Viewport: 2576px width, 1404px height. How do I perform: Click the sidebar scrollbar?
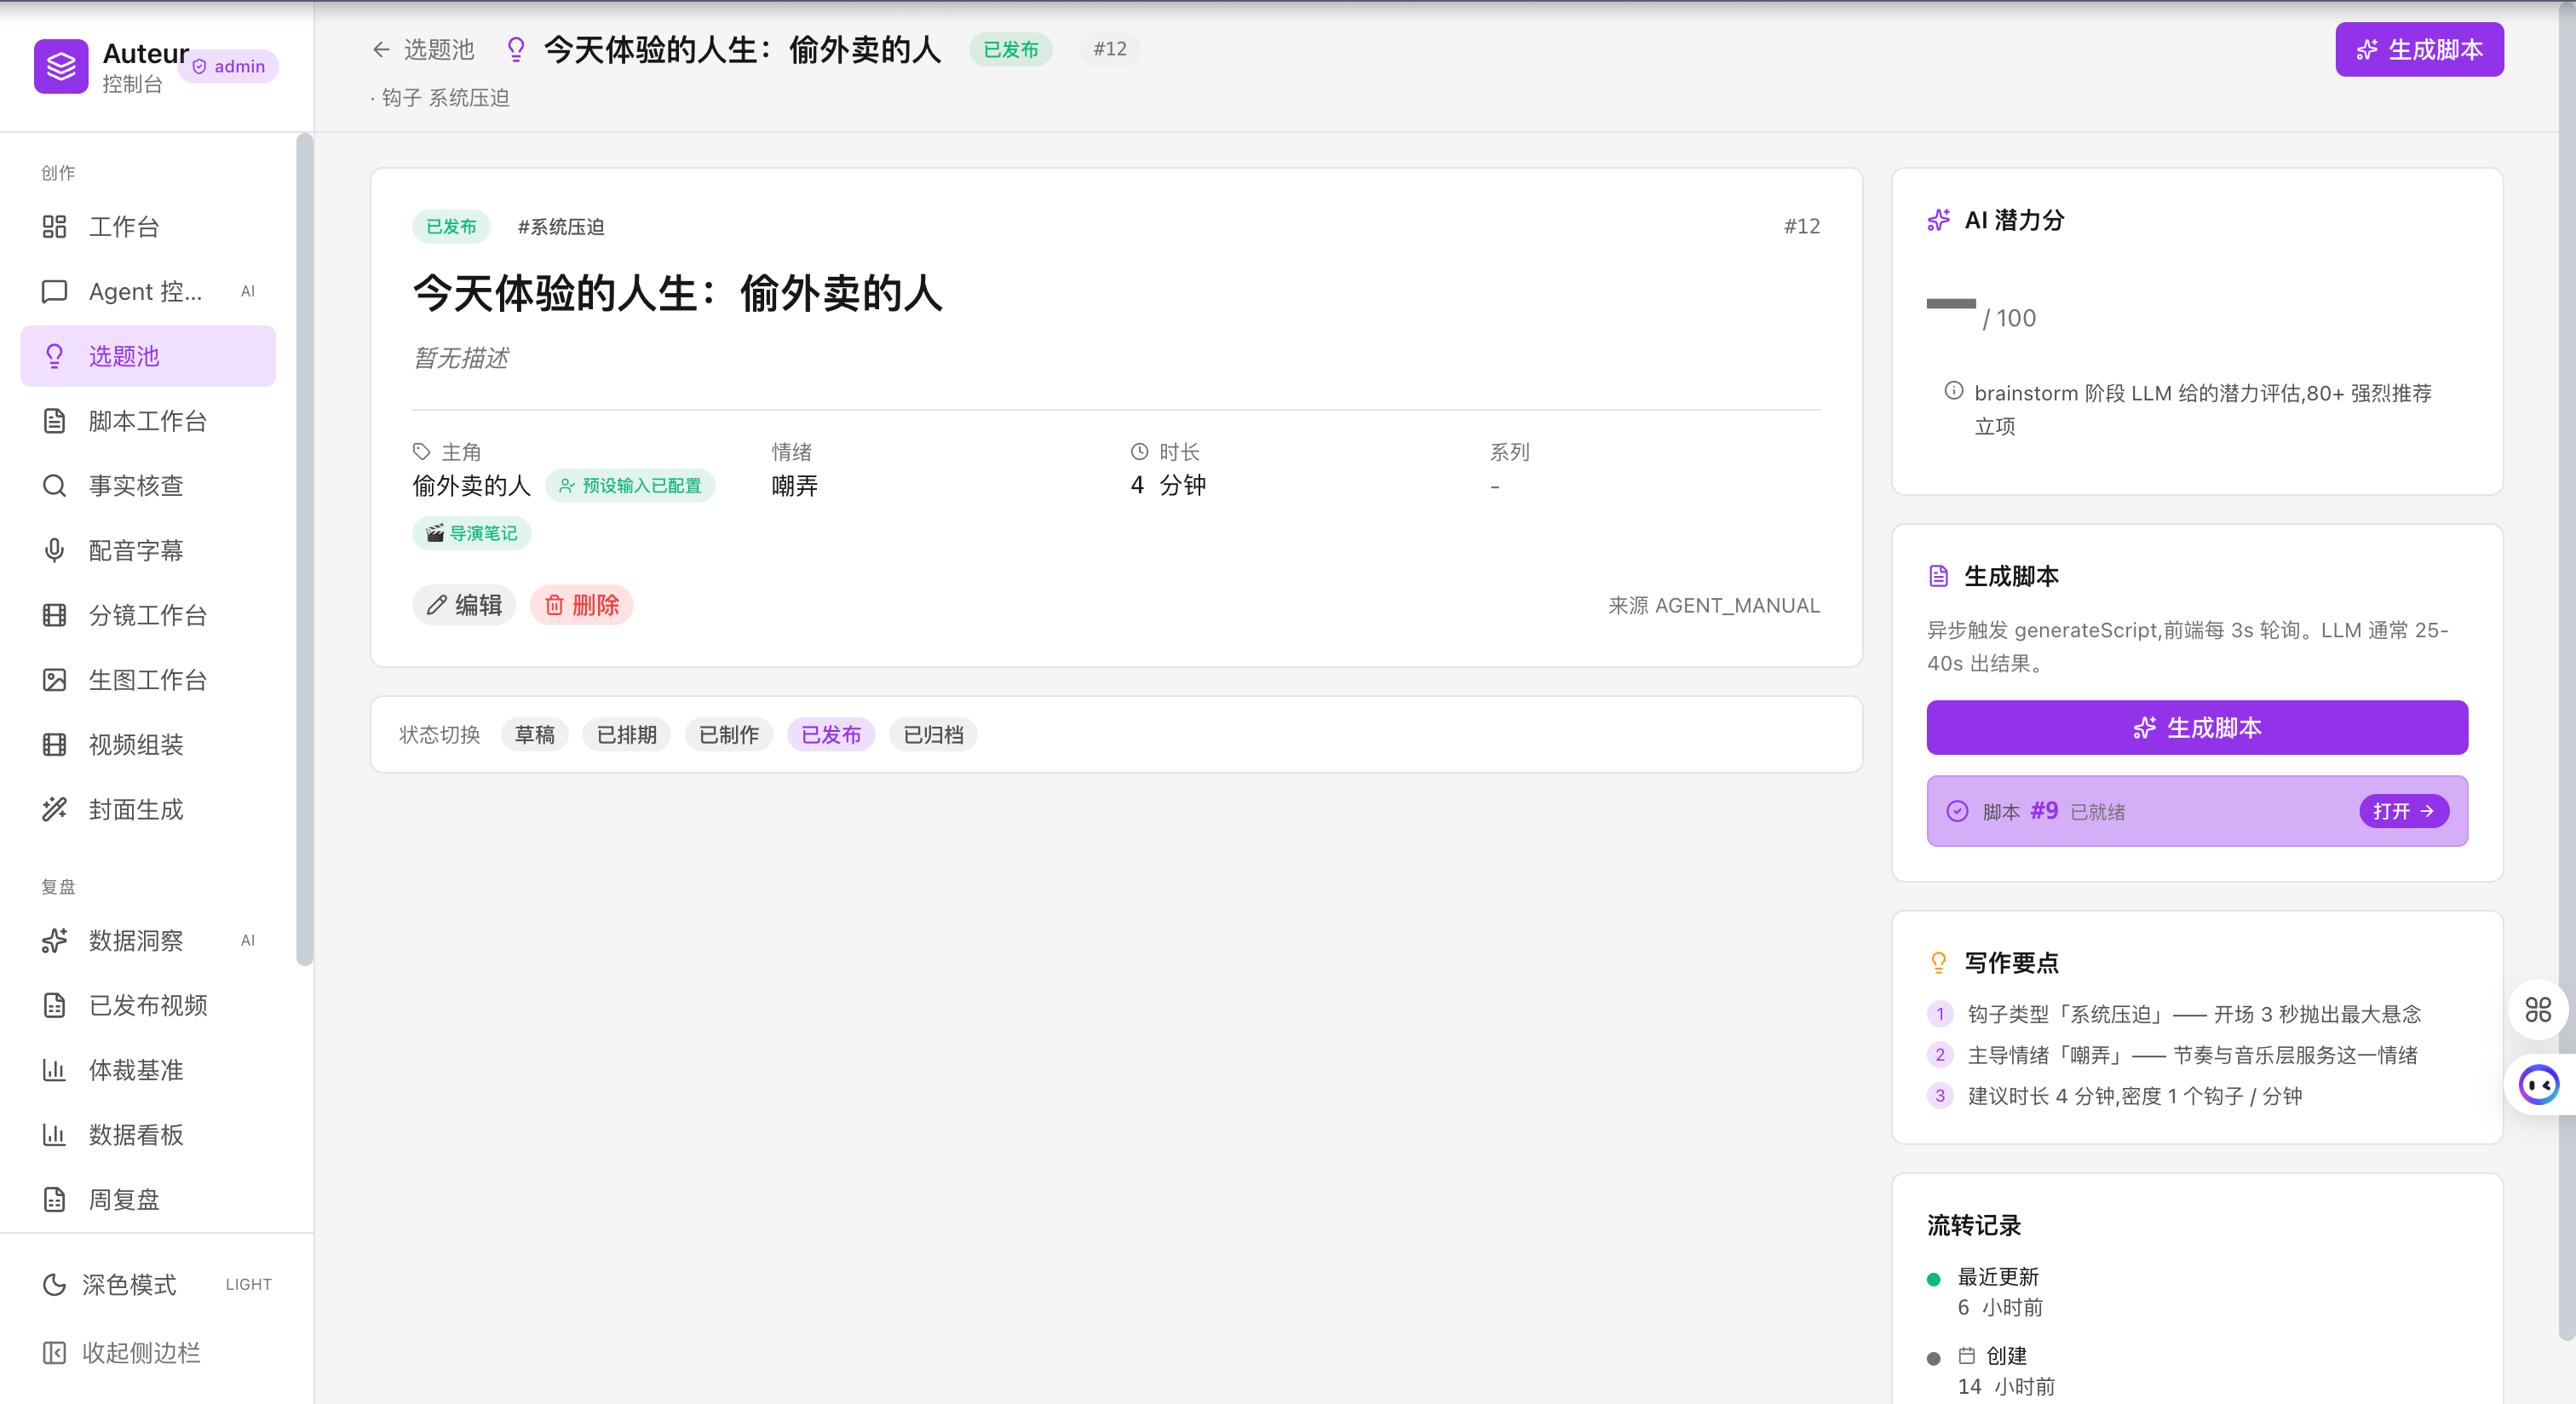point(304,550)
